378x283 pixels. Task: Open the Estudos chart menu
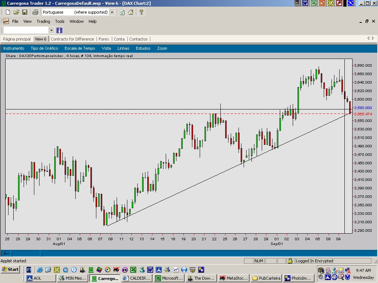tap(143, 48)
